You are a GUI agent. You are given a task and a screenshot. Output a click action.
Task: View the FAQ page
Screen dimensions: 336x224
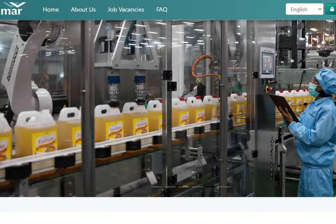(x=162, y=10)
